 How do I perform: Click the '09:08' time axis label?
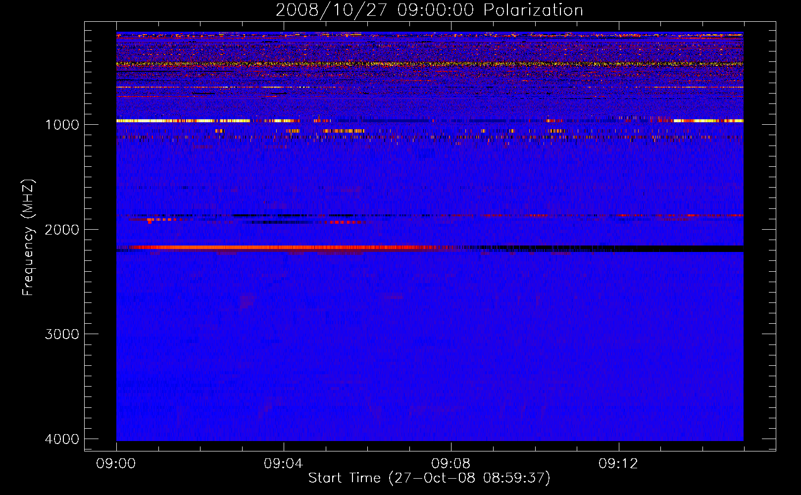(x=451, y=464)
